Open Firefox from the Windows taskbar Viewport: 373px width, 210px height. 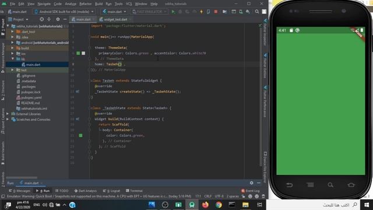[x=205, y=205]
